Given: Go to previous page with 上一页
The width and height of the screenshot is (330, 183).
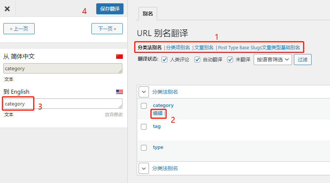Looking at the screenshot, I should click(x=19, y=29).
